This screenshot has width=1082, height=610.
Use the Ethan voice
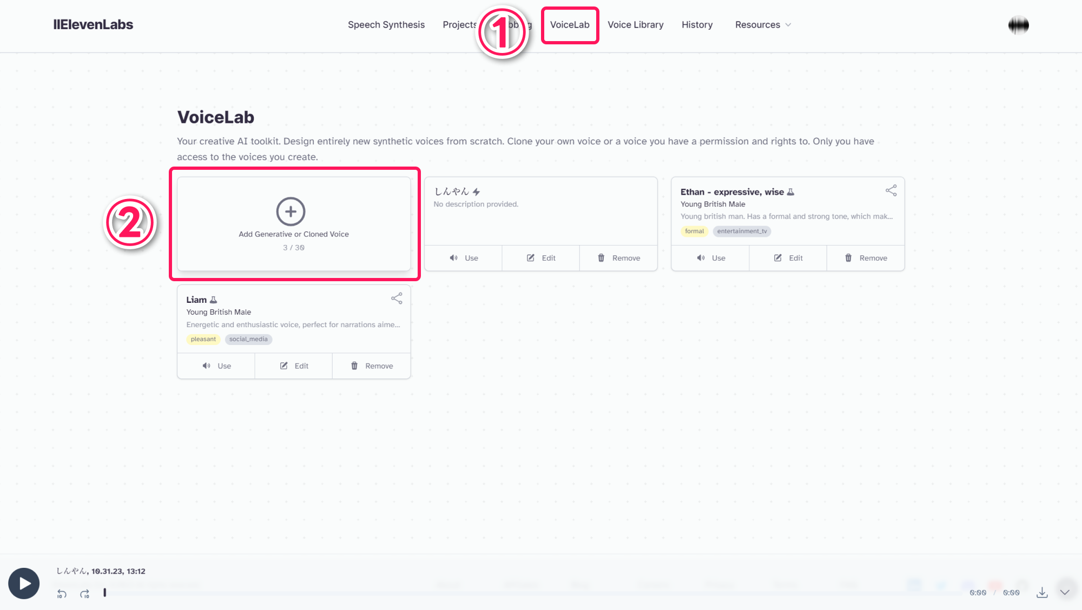coord(710,258)
